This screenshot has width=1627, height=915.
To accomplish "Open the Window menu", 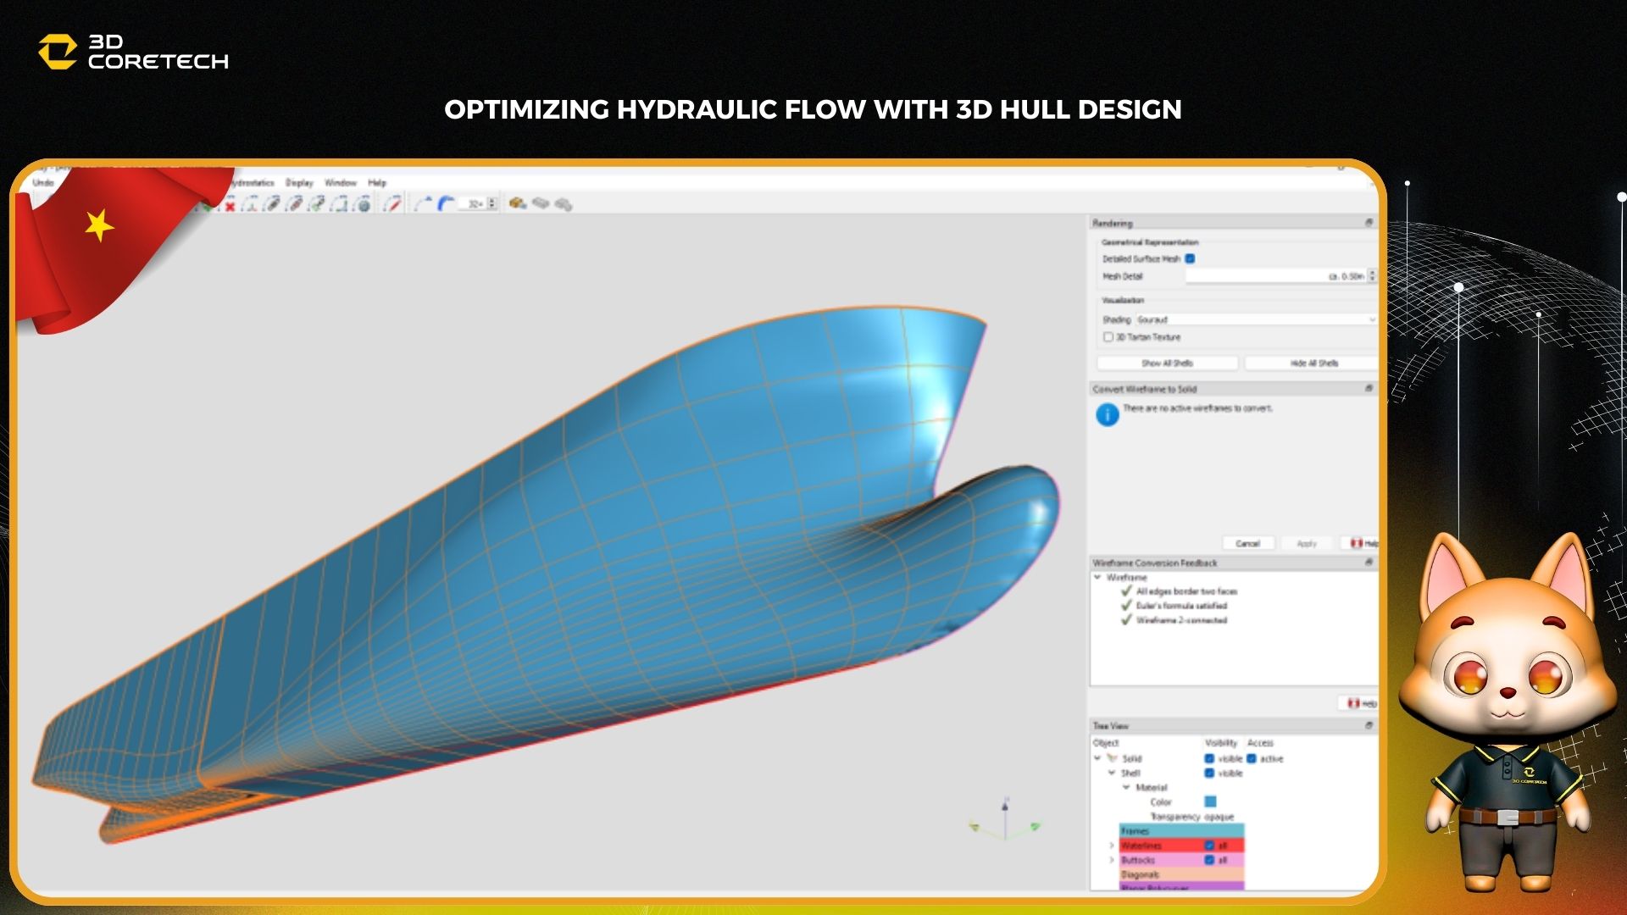I will point(341,182).
